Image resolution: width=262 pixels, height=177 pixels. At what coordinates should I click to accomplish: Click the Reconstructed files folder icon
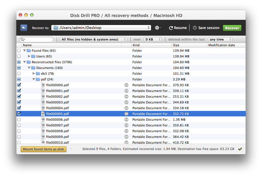point(29,62)
